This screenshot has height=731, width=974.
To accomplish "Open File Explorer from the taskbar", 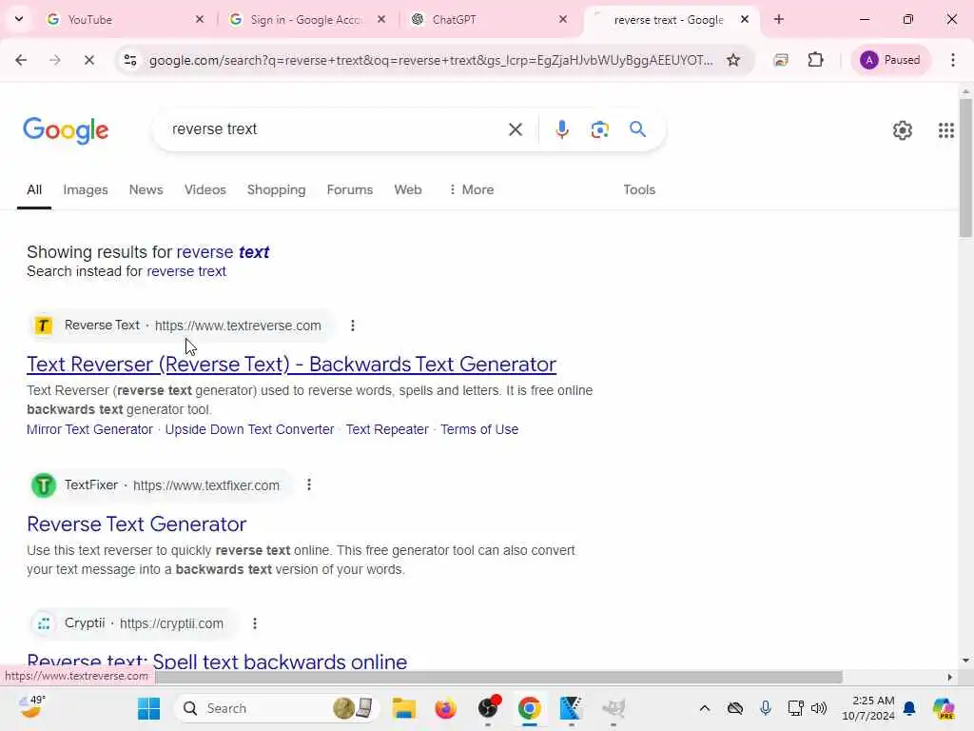I will point(403,708).
